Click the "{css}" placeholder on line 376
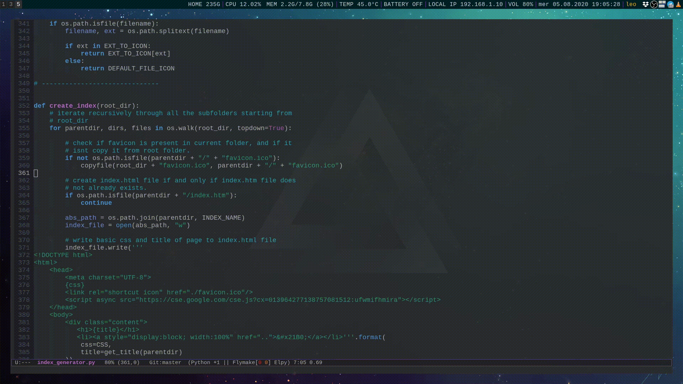Viewport: 683px width, 384px height. tap(75, 285)
